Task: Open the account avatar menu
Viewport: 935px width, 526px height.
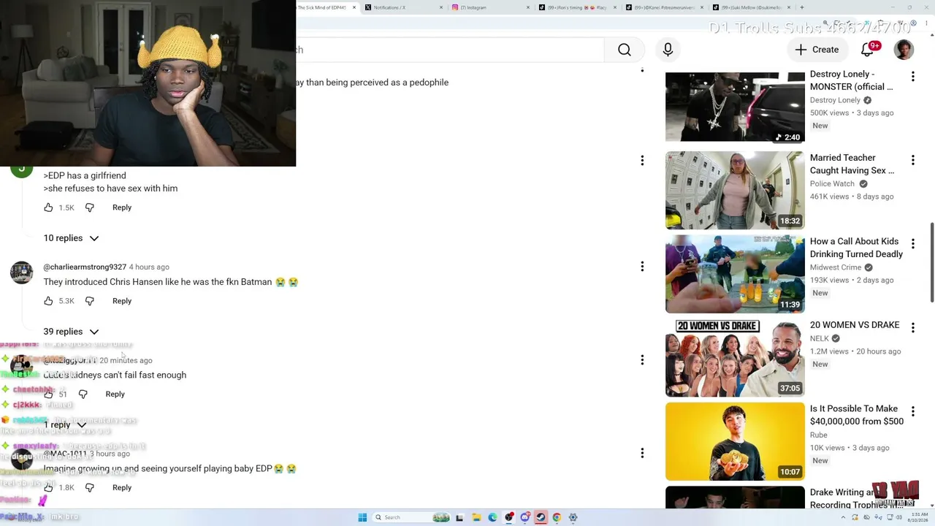Action: [x=904, y=50]
